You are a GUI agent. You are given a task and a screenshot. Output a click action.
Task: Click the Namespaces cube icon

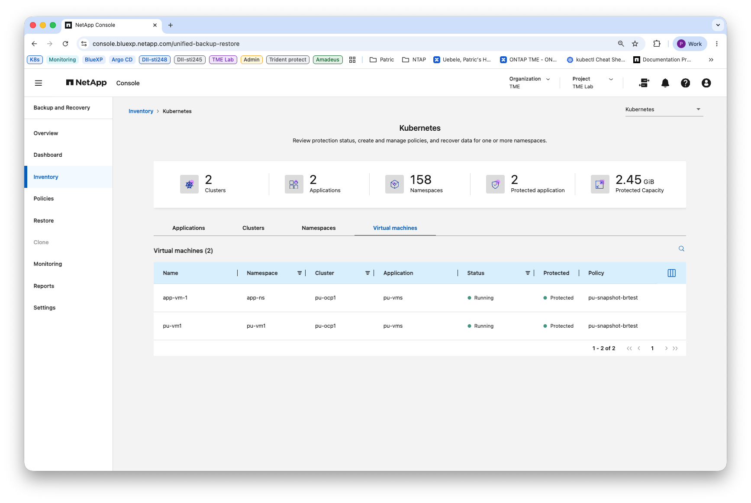click(394, 184)
